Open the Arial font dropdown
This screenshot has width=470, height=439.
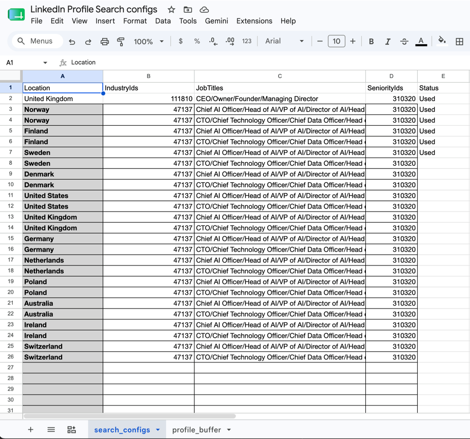point(284,41)
